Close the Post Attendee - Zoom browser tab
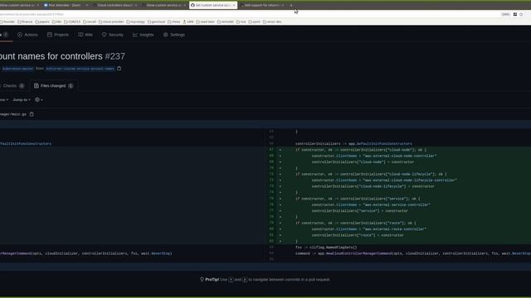 point(86,6)
